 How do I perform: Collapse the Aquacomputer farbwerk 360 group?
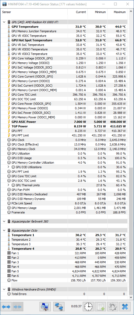coord(4,221)
